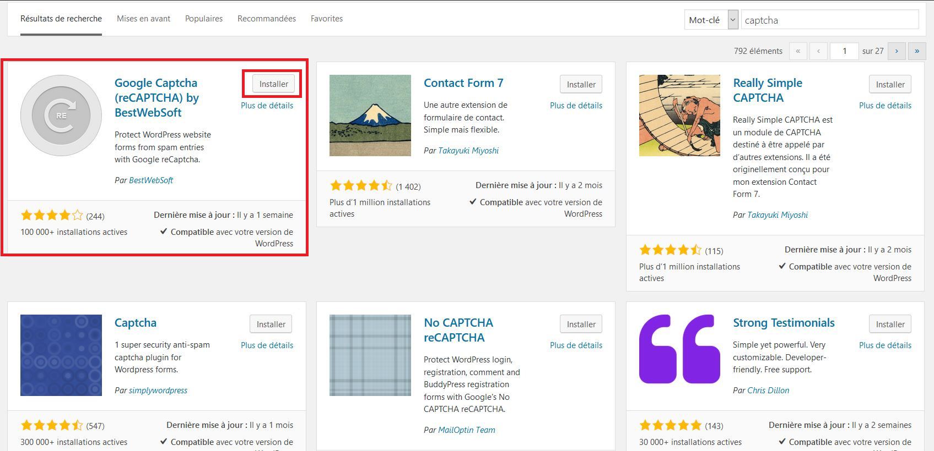
Task: Expand the Mot-clé search type dropdown
Action: [711, 20]
